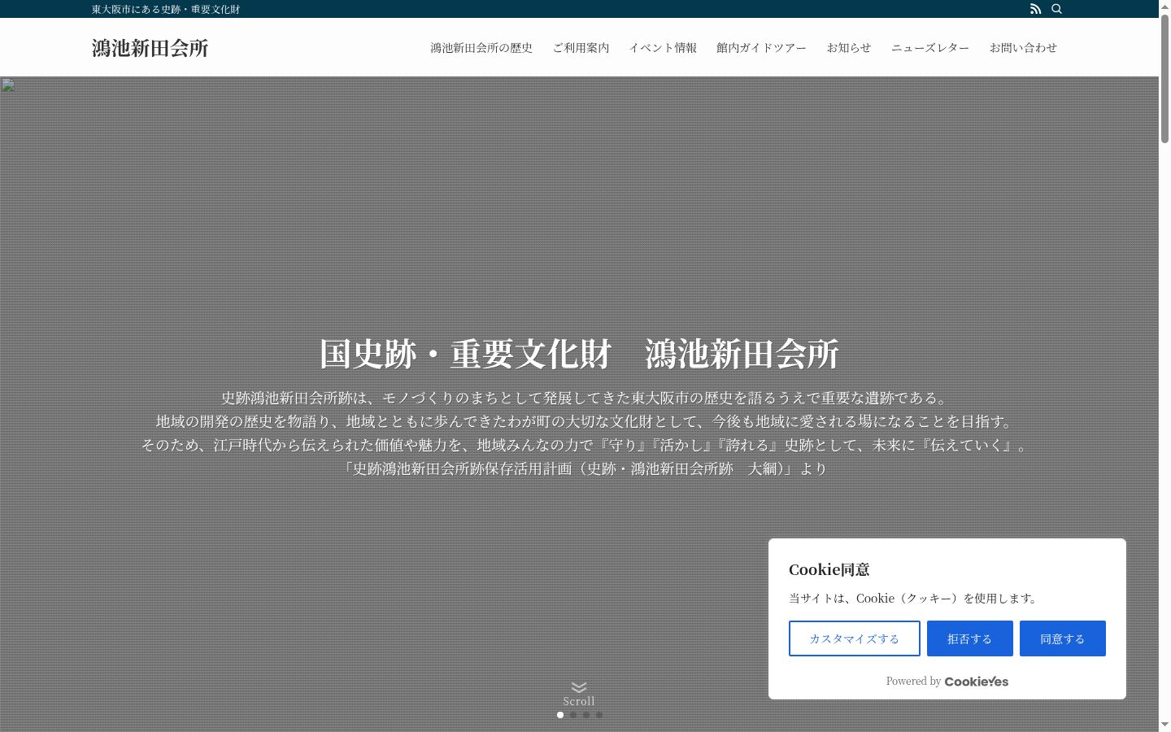Screen dimensions: 1171x732
Task: Open ご利用案内 menu item
Action: click(x=581, y=48)
